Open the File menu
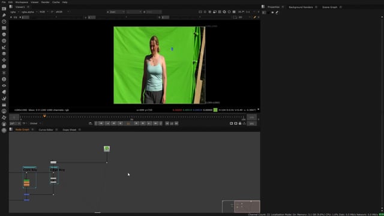This screenshot has height=216, width=384. (x=4, y=2)
